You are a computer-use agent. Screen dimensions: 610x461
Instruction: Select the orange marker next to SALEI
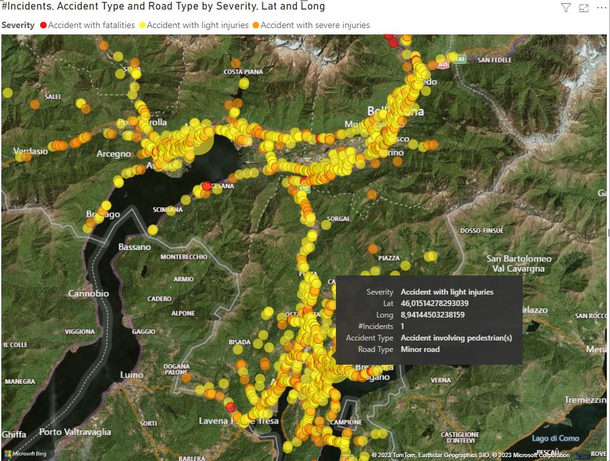pos(34,105)
